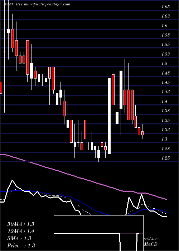Click the 1.45 price axis label
Image resolution: width=179 pixels, height=251 pixels.
[x=165, y=82]
